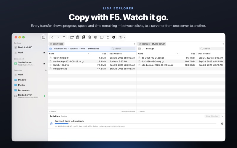Disconnect Studio Server via eject icon
Screen dimensions: 237x148
pyautogui.click(x=44, y=64)
